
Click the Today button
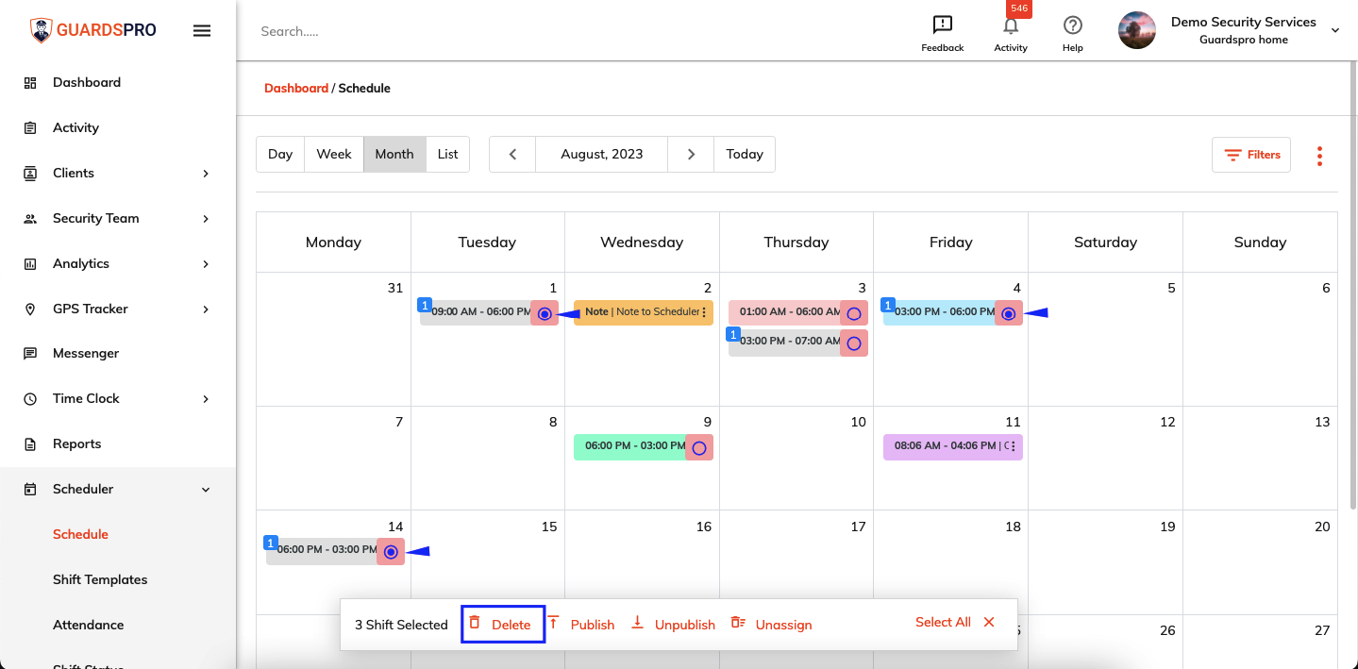[x=744, y=154]
